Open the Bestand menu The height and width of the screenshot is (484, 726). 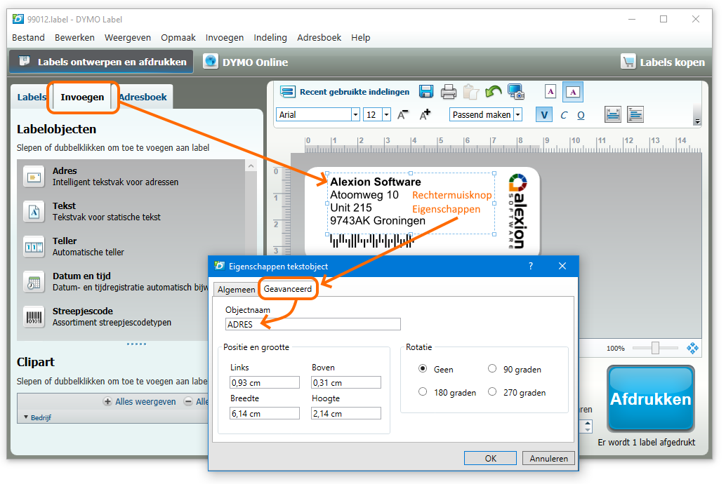click(x=28, y=37)
